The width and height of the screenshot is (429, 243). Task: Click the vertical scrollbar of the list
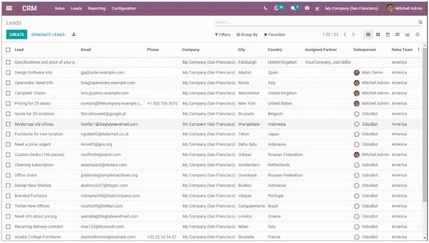click(424, 124)
